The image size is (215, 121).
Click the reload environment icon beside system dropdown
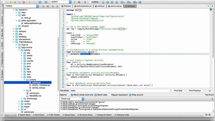tap(75, 2)
